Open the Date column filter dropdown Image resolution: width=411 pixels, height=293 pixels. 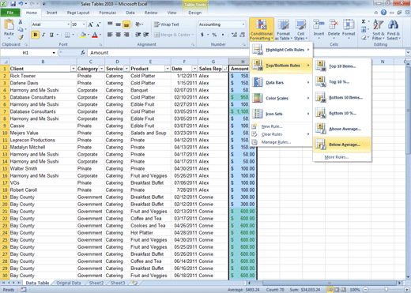[194, 69]
